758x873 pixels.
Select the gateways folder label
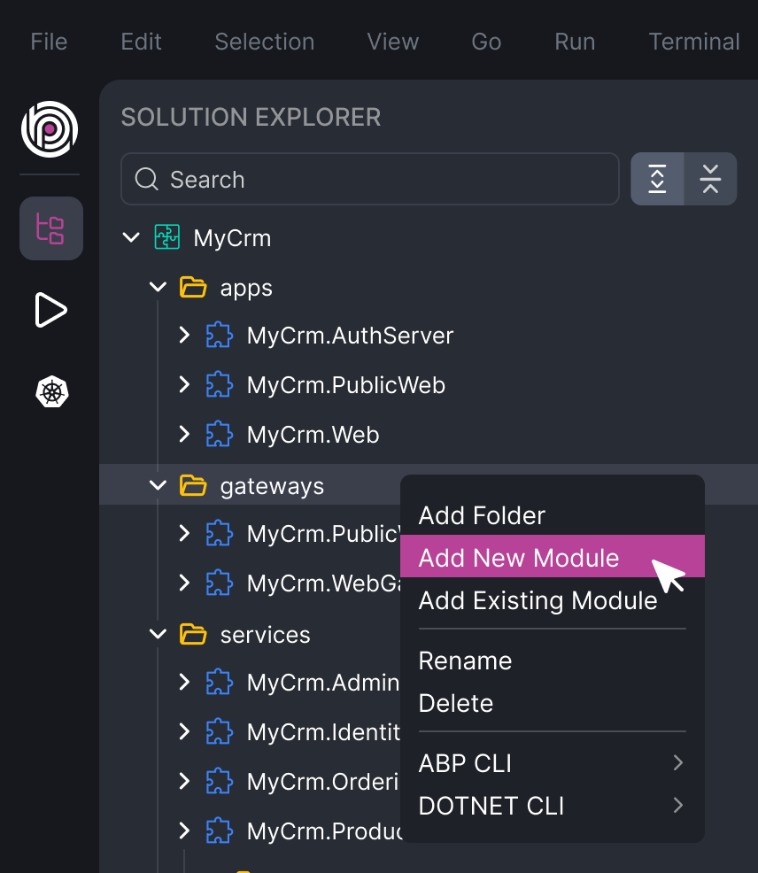tap(272, 487)
